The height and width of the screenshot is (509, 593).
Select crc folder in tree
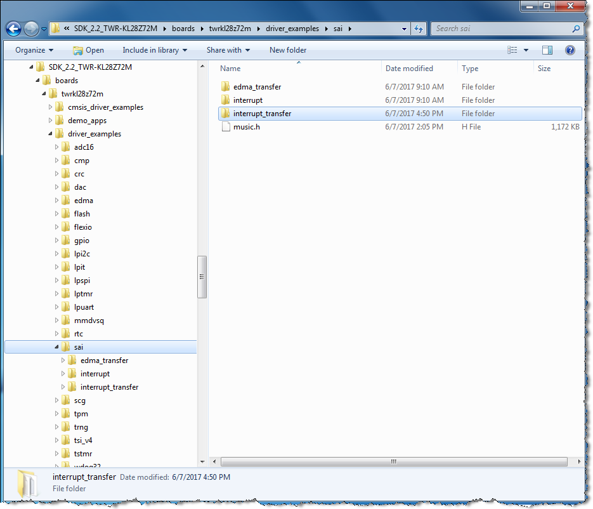(x=79, y=174)
